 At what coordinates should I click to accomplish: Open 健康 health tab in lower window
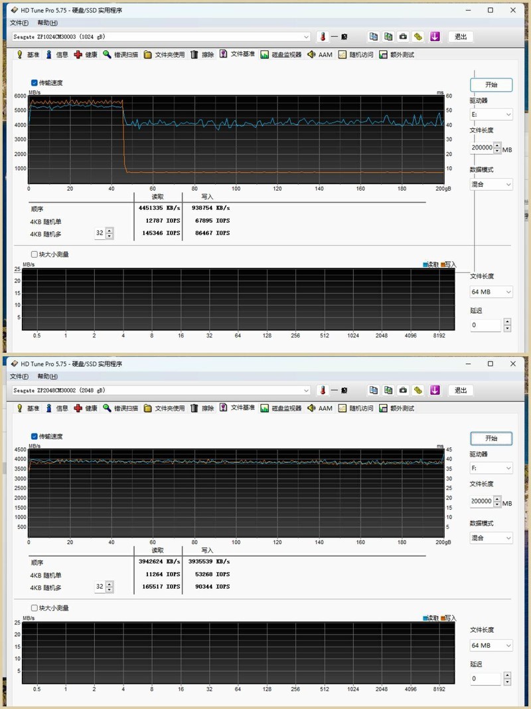tap(86, 408)
